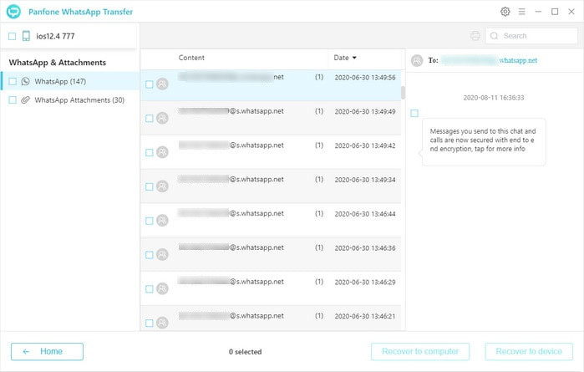Click the paperclip attachments icon
This screenshot has height=372, width=584.
25,99
